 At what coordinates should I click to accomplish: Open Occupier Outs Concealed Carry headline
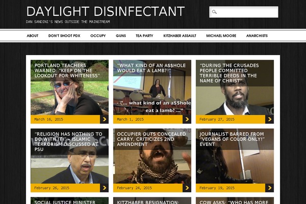tap(151, 139)
